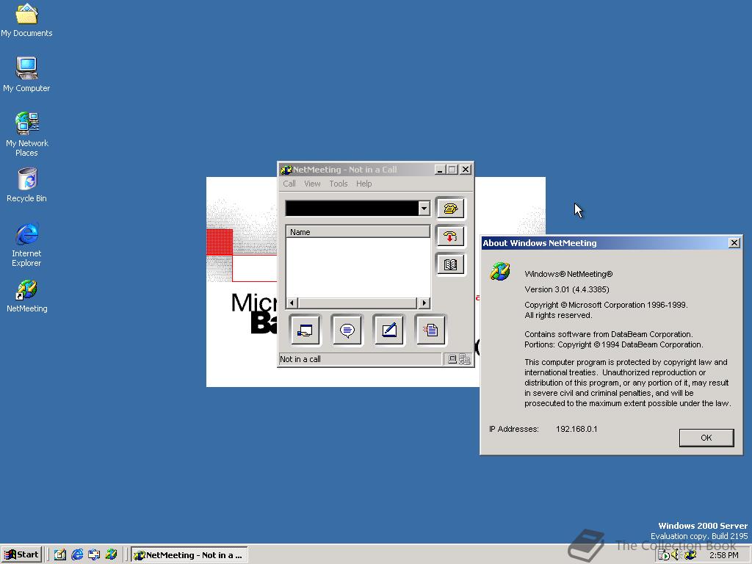Click the Show Desktop quick launch icon
This screenshot has width=752, height=564.
click(60, 555)
